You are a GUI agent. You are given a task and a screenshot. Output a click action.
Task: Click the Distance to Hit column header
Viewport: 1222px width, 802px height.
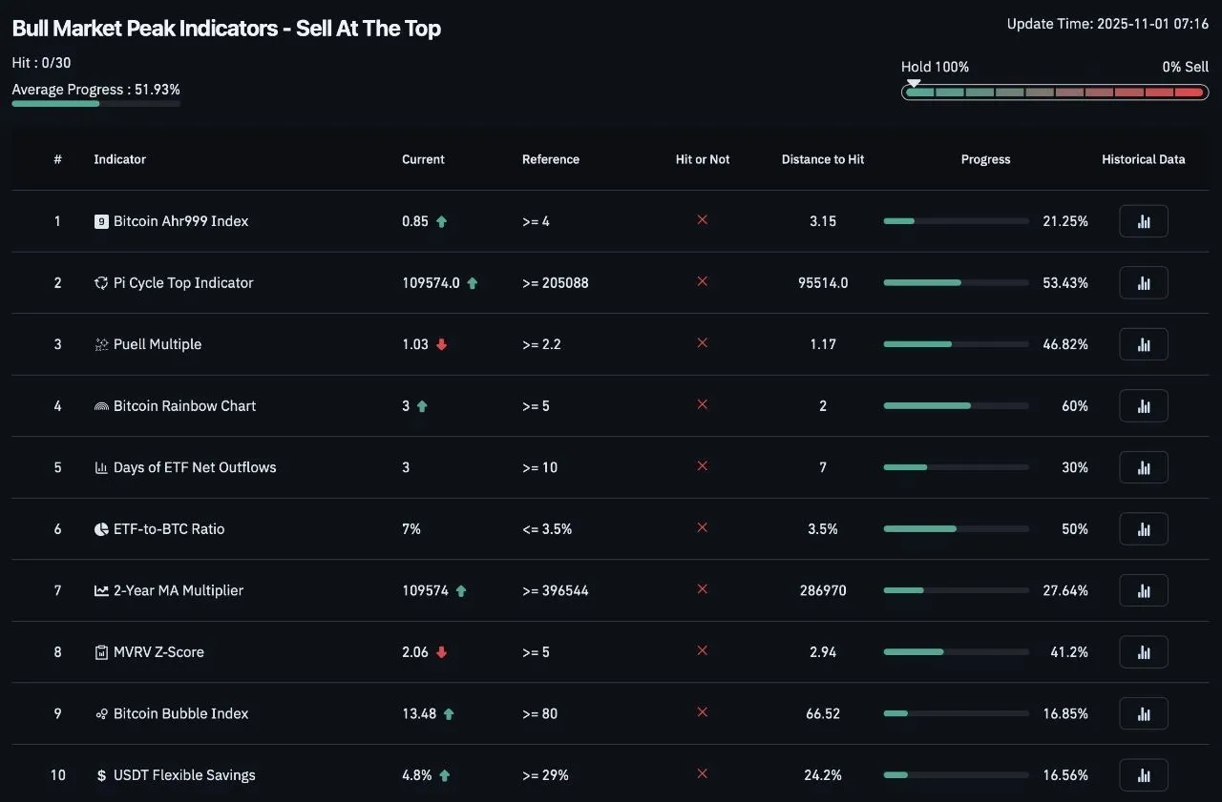[822, 159]
